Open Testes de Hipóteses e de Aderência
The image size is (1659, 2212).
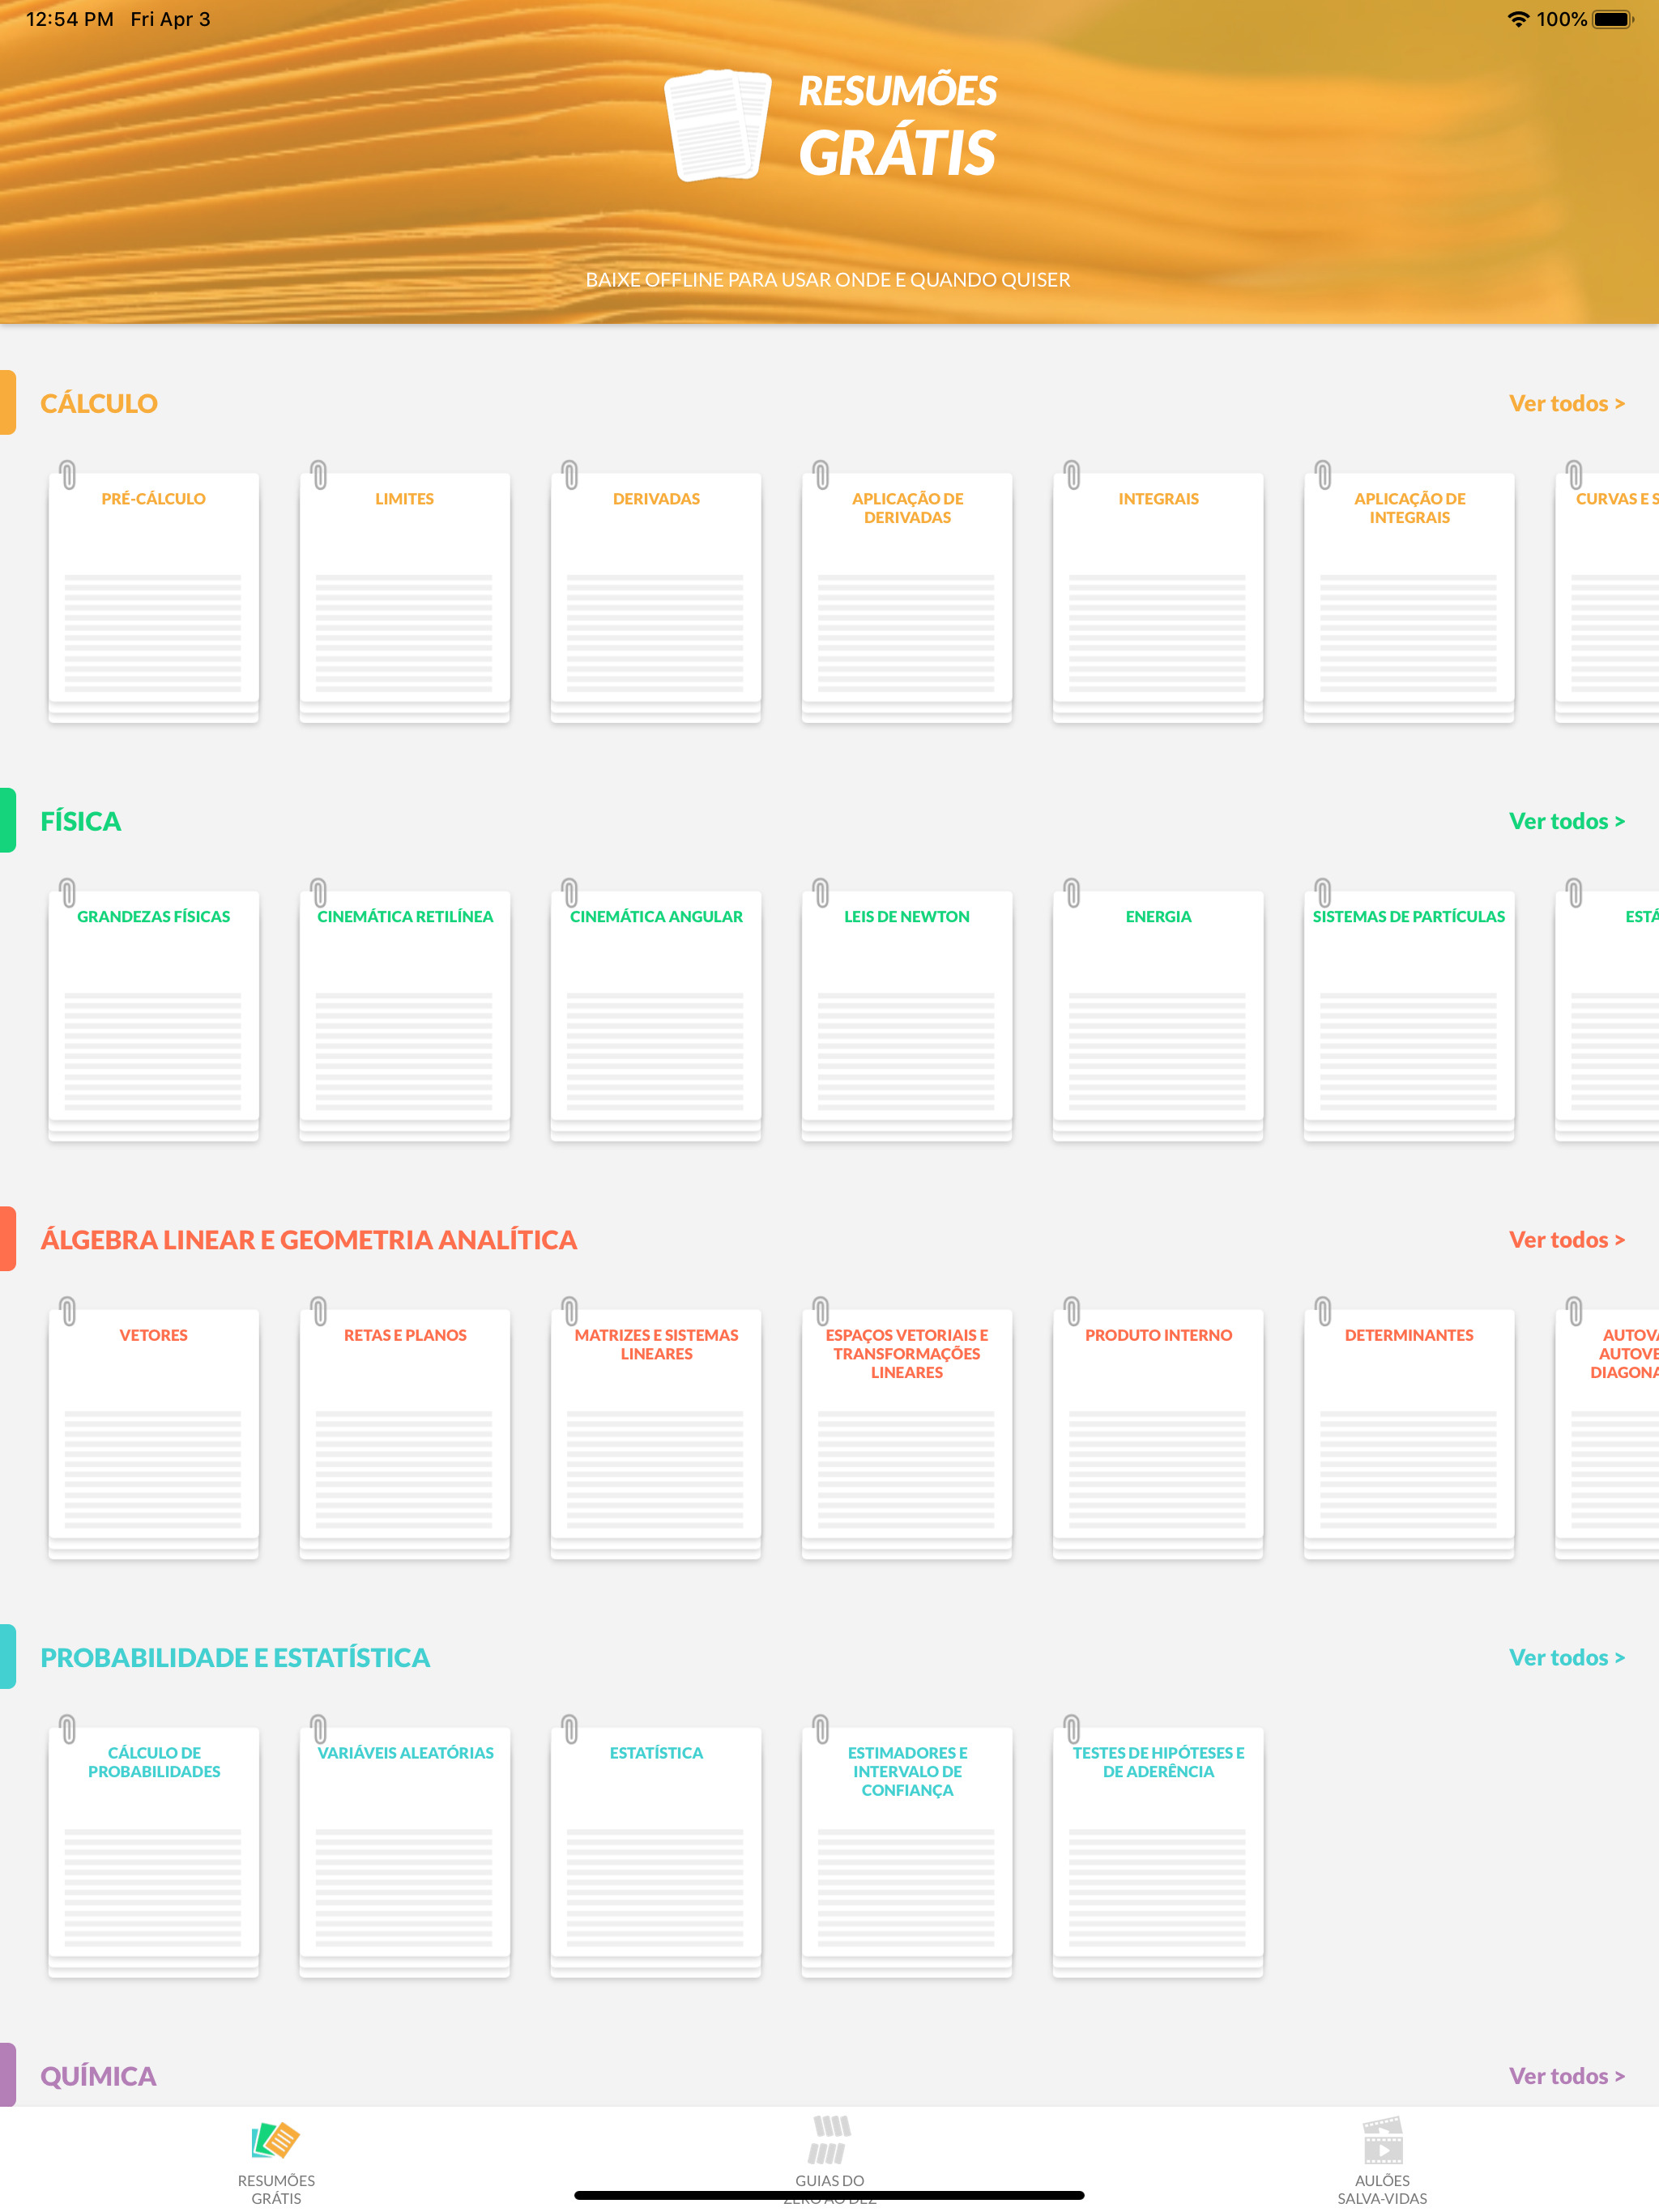(1158, 1848)
